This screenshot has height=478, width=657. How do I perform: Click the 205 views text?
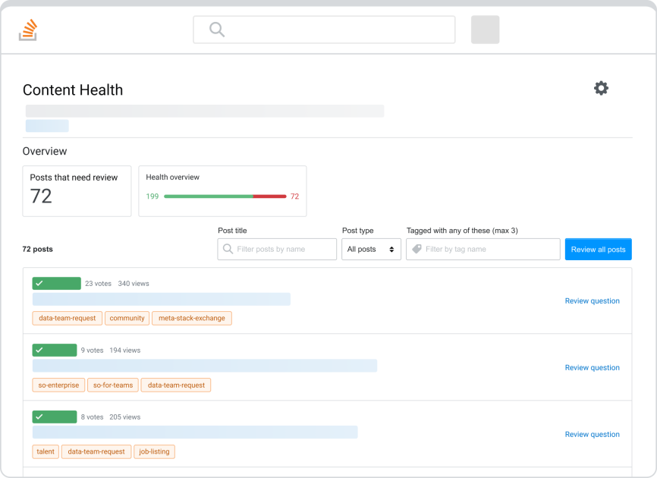pos(125,417)
